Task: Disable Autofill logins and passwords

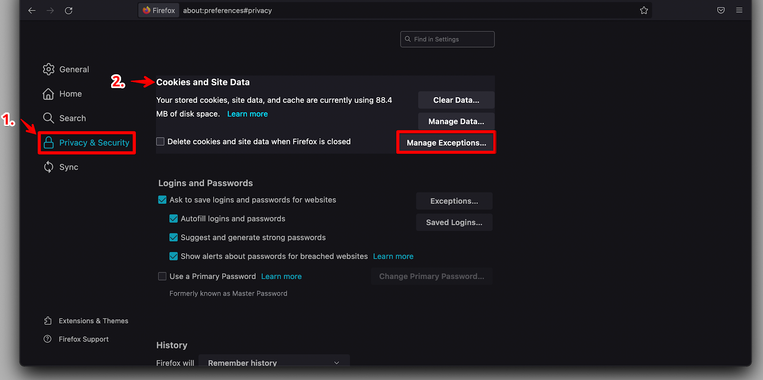Action: coord(174,219)
